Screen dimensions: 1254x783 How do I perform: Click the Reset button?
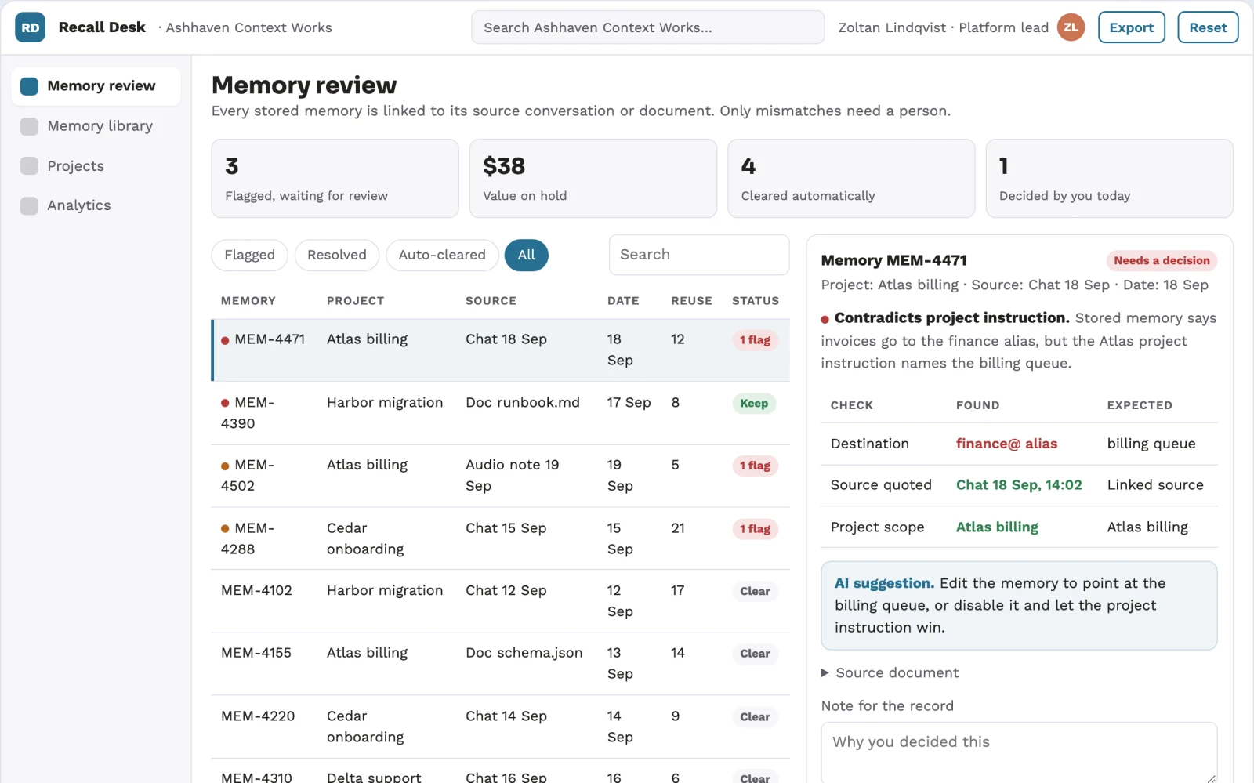(1208, 27)
